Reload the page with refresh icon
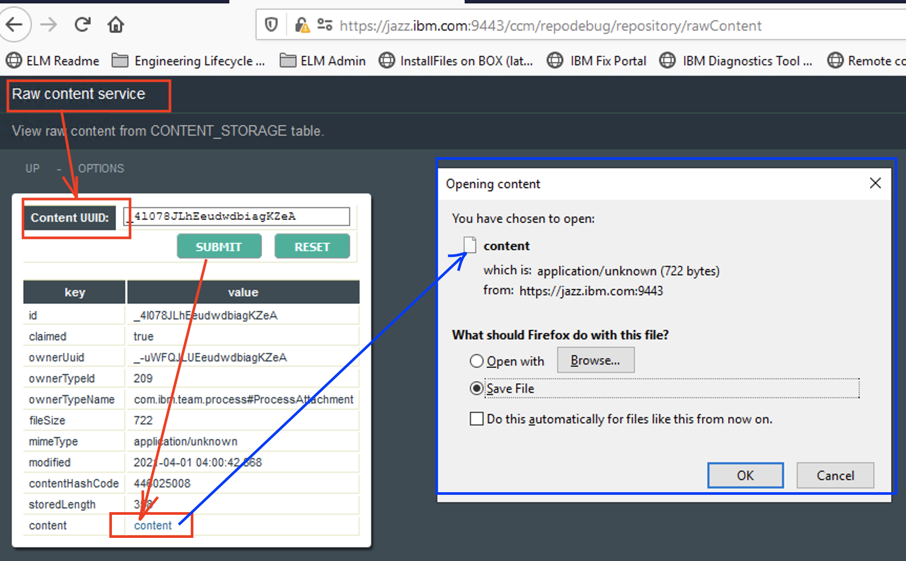Viewport: 906px width, 561px height. (83, 25)
